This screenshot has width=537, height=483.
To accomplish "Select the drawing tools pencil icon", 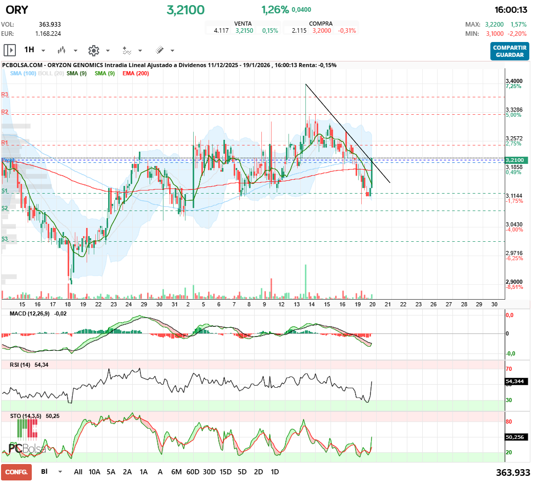I will pos(159,50).
